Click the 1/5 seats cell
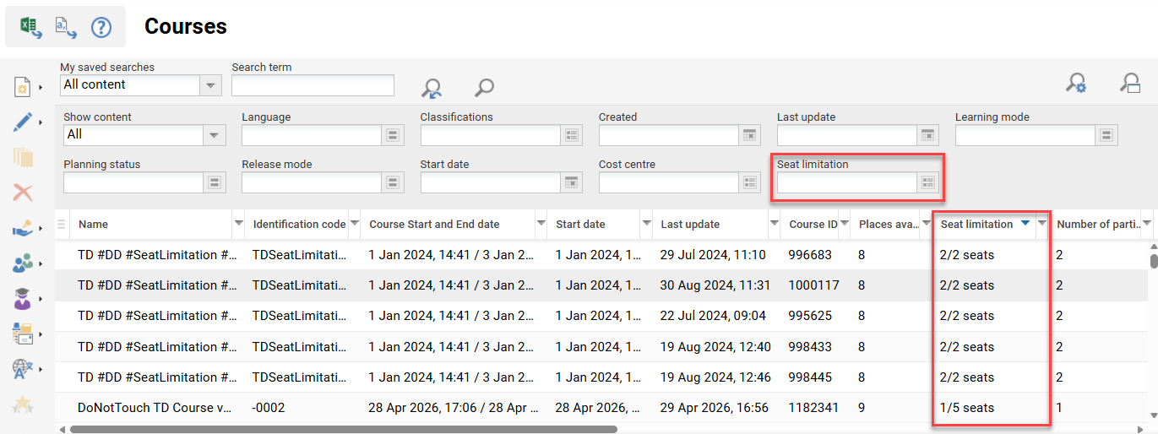This screenshot has width=1158, height=434. 966,408
